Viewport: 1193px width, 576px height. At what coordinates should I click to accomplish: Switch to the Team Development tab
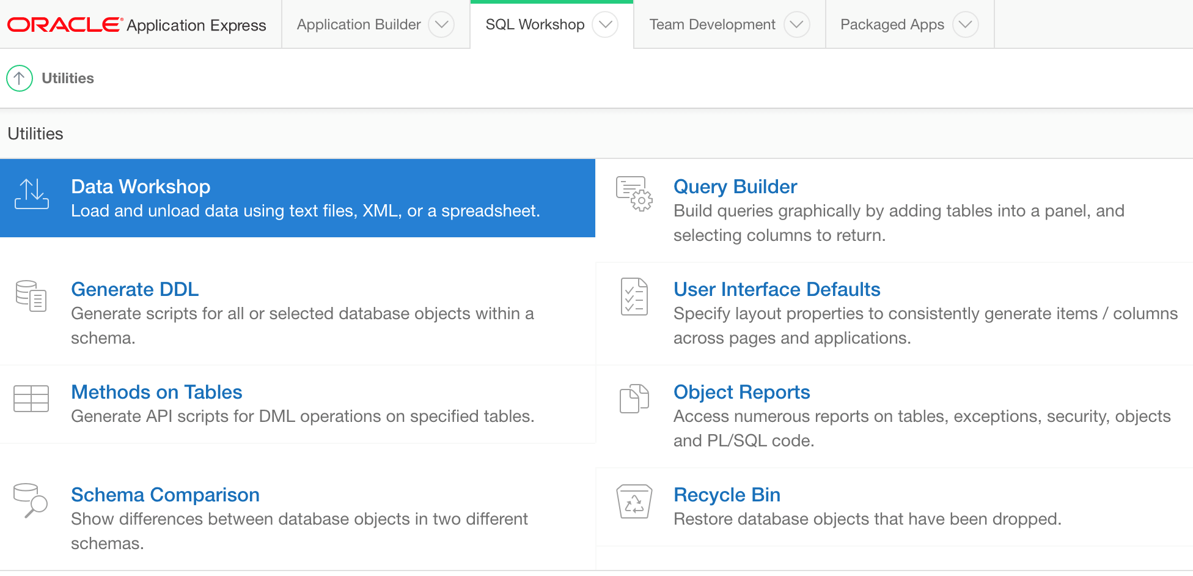click(x=712, y=24)
